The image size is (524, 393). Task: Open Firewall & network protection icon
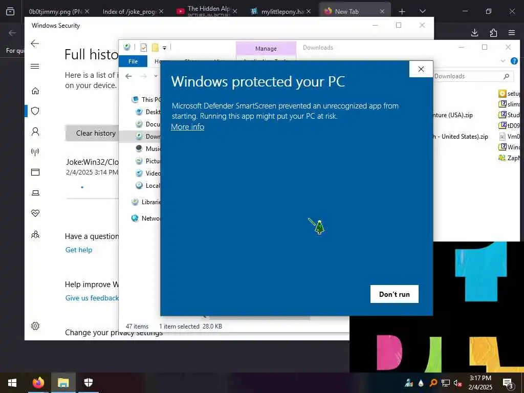point(35,152)
